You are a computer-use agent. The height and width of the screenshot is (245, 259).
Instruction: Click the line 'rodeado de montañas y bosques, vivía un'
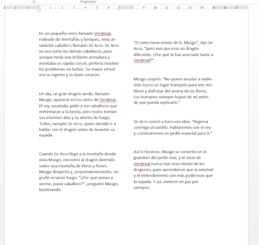(x=77, y=39)
